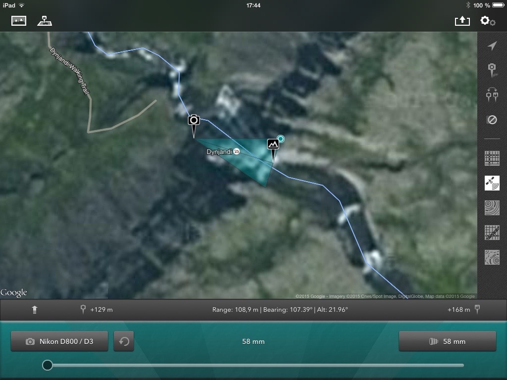Tap the share export icon

(x=462, y=21)
